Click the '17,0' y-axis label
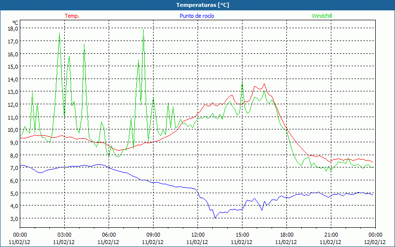The height and width of the screenshot is (247, 395). (13, 41)
